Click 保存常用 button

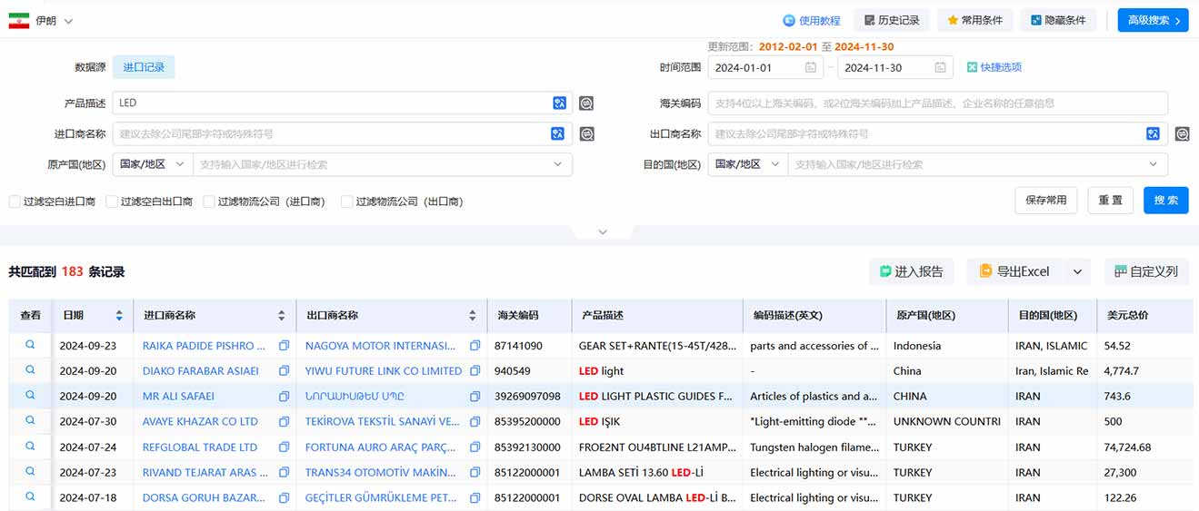[x=1046, y=200]
